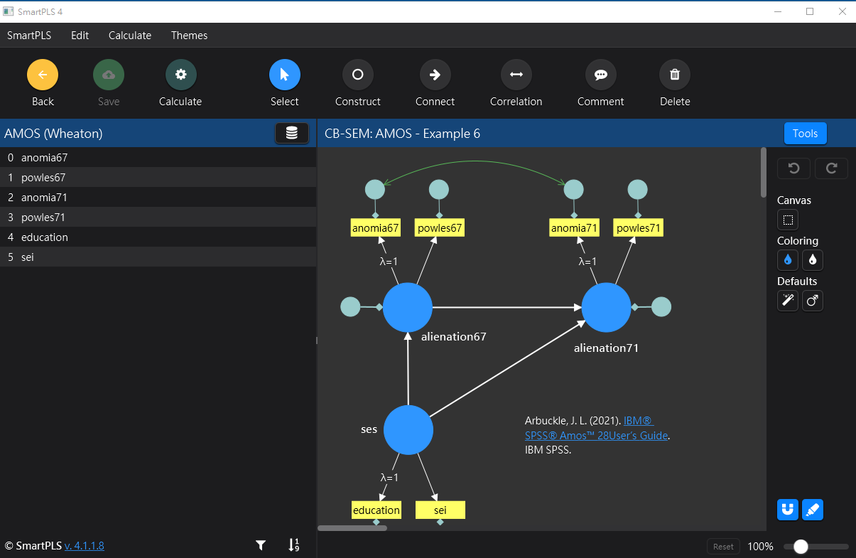Click the error term circle above anomia67

point(375,190)
